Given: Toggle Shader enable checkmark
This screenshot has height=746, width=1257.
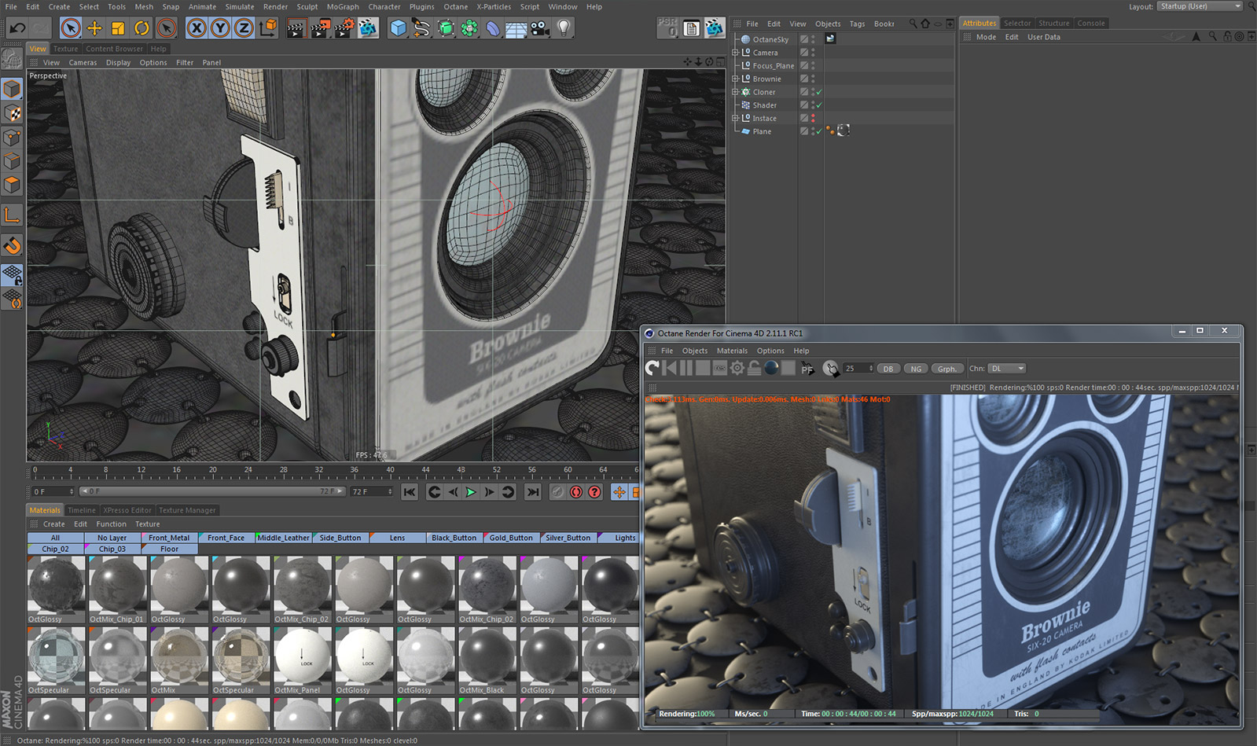Looking at the screenshot, I should [819, 105].
